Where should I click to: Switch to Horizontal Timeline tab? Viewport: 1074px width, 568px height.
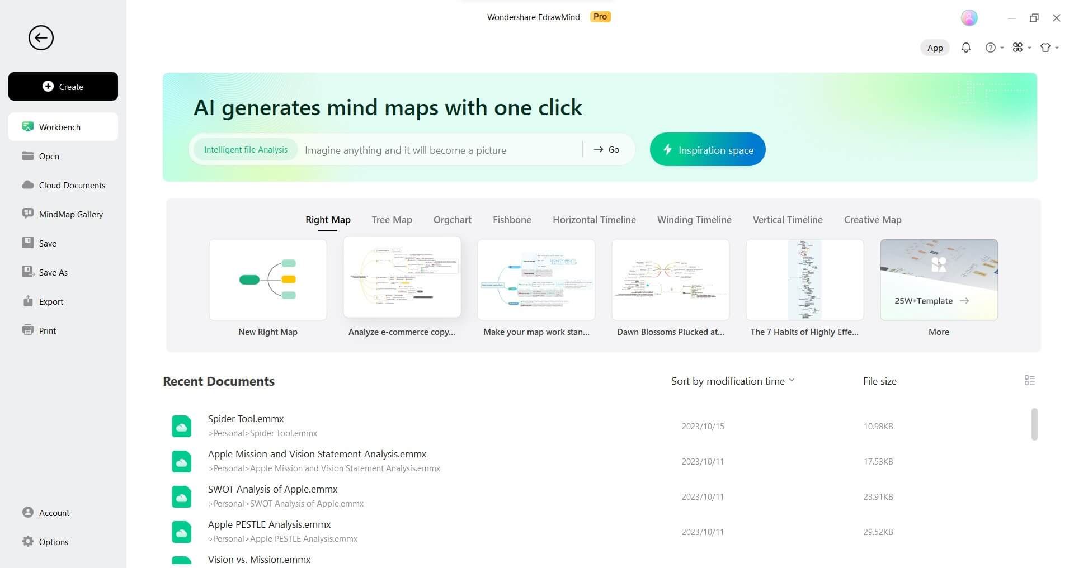click(594, 220)
